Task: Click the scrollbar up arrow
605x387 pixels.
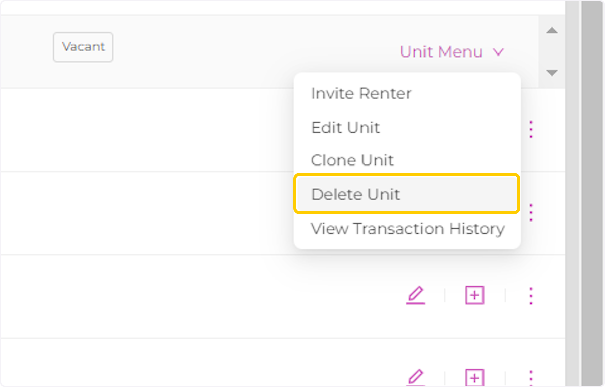Action: (552, 30)
